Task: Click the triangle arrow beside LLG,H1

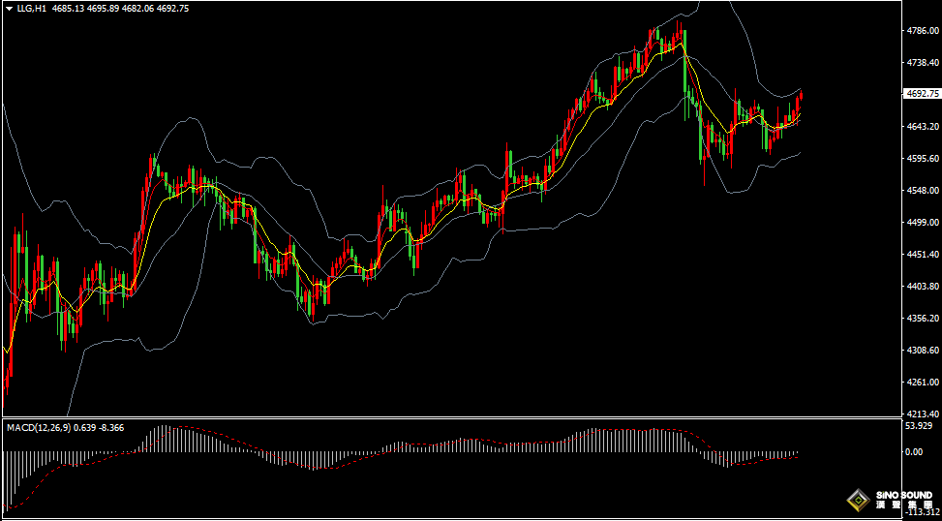Action: (9, 9)
